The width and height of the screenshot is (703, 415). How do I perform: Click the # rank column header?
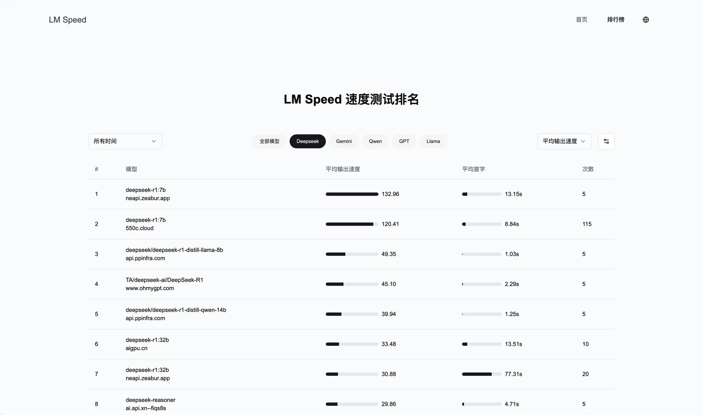(96, 169)
